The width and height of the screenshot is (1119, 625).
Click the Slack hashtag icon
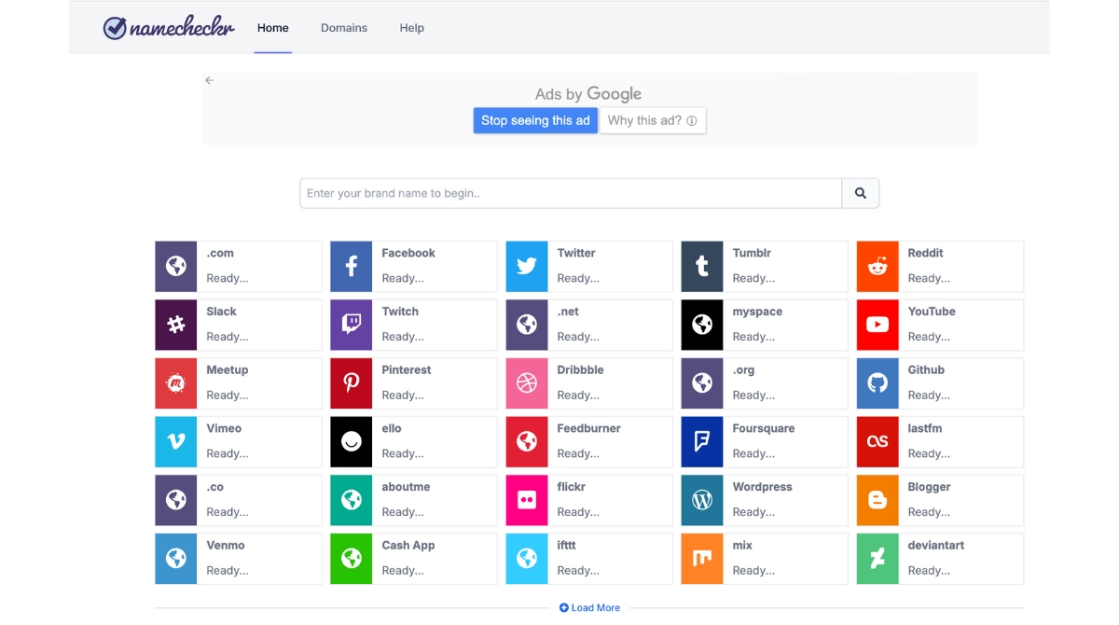[x=176, y=325]
